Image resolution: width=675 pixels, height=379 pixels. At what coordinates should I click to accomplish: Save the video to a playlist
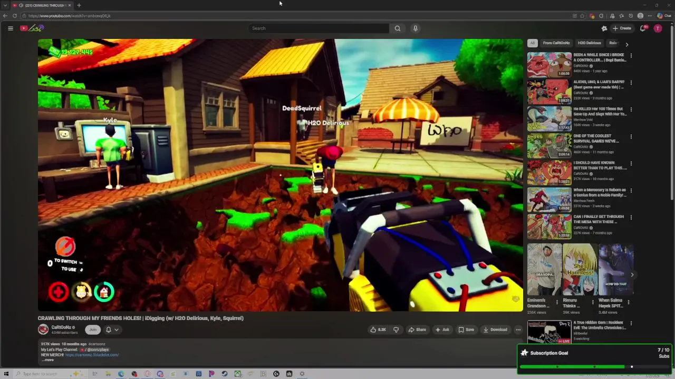466,330
